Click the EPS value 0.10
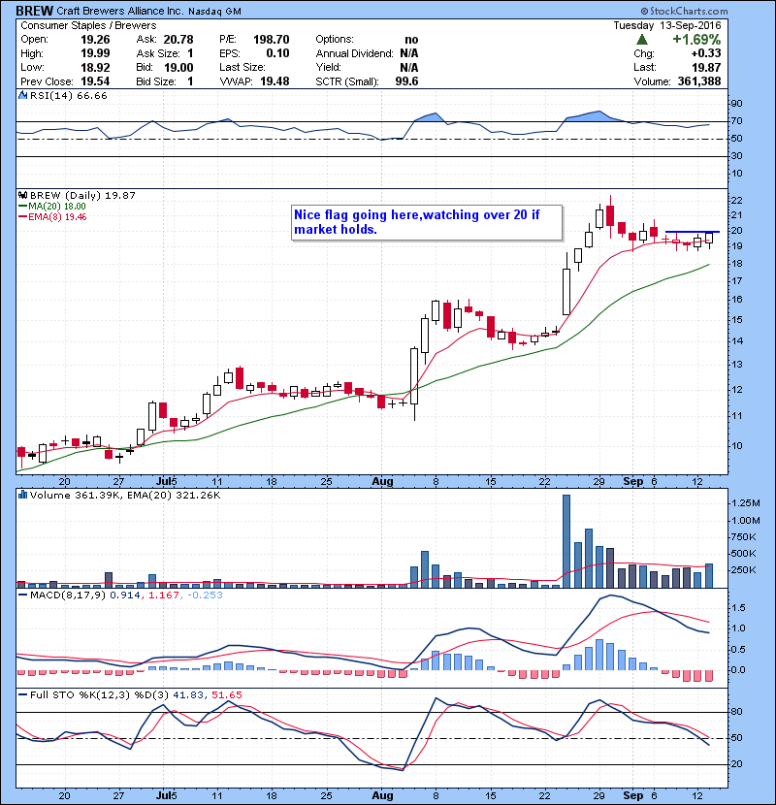Image resolution: width=776 pixels, height=805 pixels. click(x=277, y=53)
